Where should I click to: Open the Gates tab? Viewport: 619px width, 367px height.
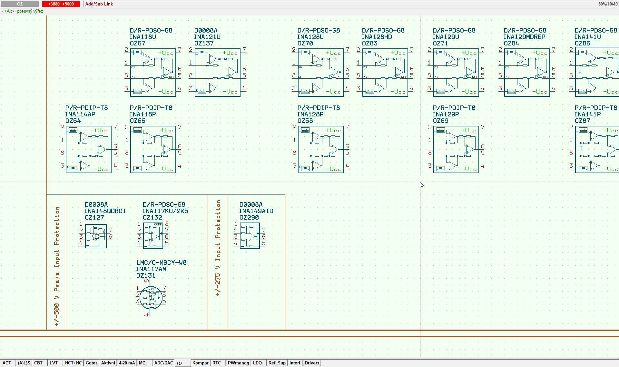(x=92, y=363)
